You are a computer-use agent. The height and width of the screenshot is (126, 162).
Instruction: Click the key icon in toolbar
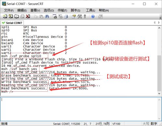click(x=85, y=17)
